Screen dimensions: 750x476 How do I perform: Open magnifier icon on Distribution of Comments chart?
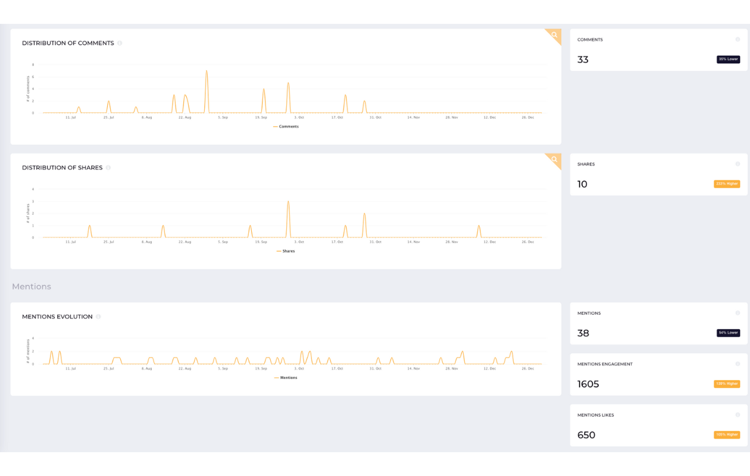pos(554,36)
